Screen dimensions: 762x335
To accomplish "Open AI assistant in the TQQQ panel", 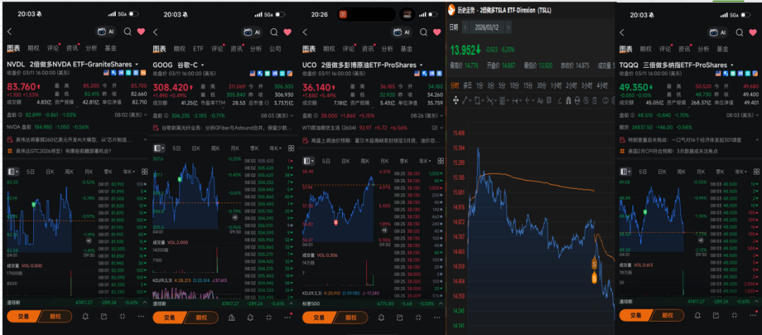I will pyautogui.click(x=718, y=32).
